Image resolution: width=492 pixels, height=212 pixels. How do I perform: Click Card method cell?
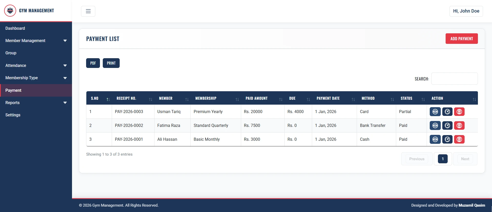(376, 112)
